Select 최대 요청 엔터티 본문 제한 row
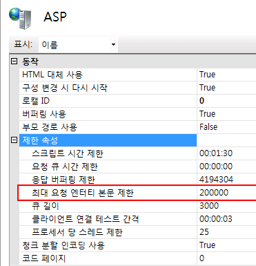The image size is (256, 266). pyautogui.click(x=137, y=193)
